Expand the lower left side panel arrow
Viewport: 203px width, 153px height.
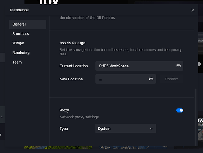coord(1,135)
